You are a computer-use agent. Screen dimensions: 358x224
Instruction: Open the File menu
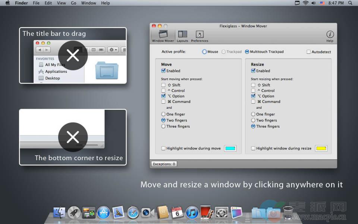click(x=36, y=3)
